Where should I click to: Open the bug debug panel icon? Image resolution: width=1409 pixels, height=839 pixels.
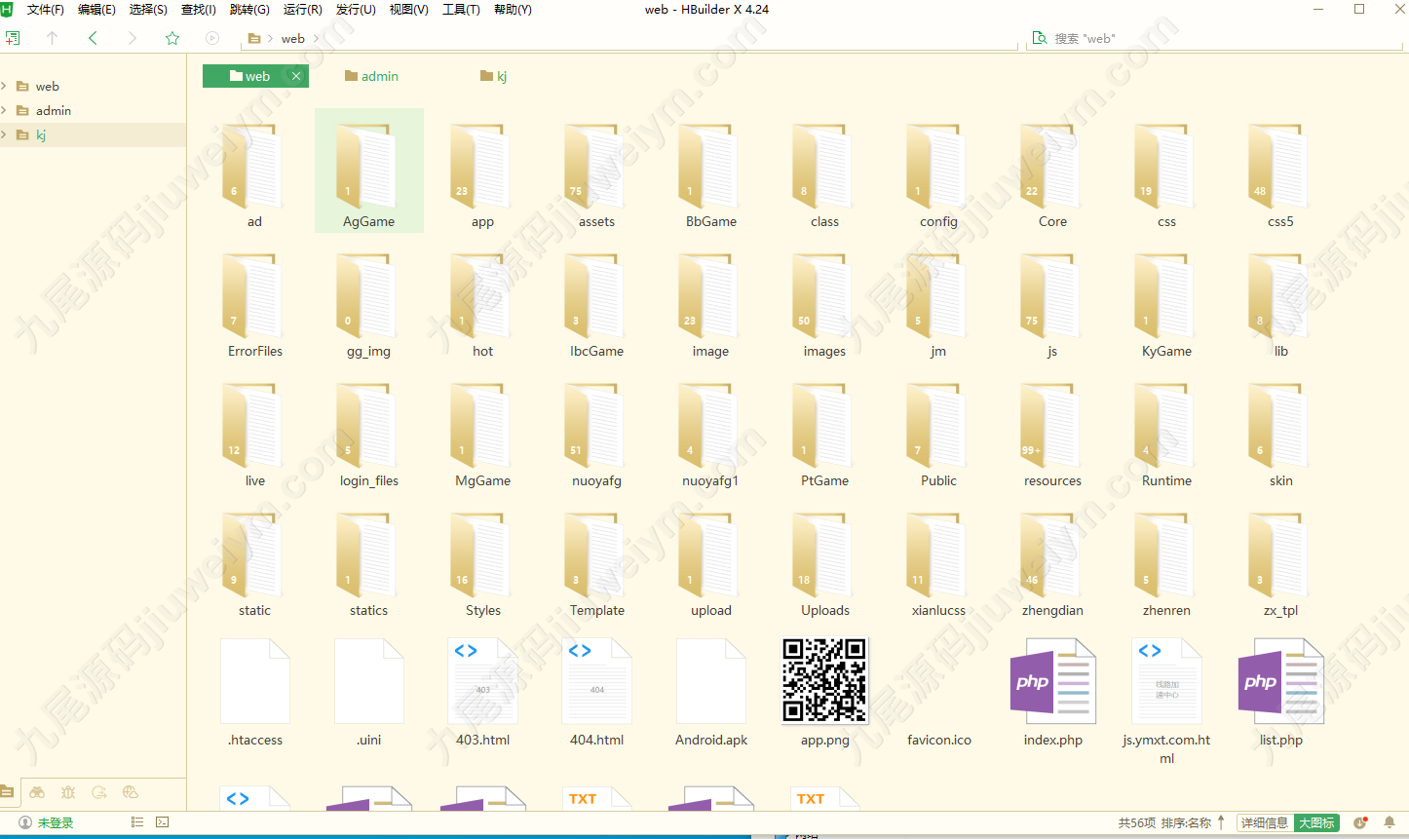pyautogui.click(x=68, y=792)
